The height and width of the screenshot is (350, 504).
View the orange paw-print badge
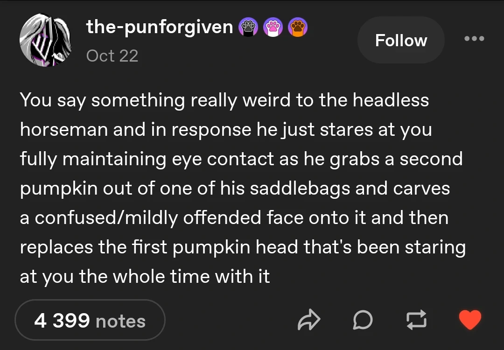[298, 27]
